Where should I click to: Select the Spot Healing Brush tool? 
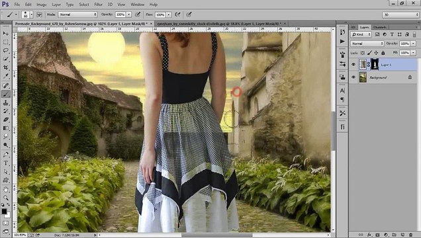[6, 85]
